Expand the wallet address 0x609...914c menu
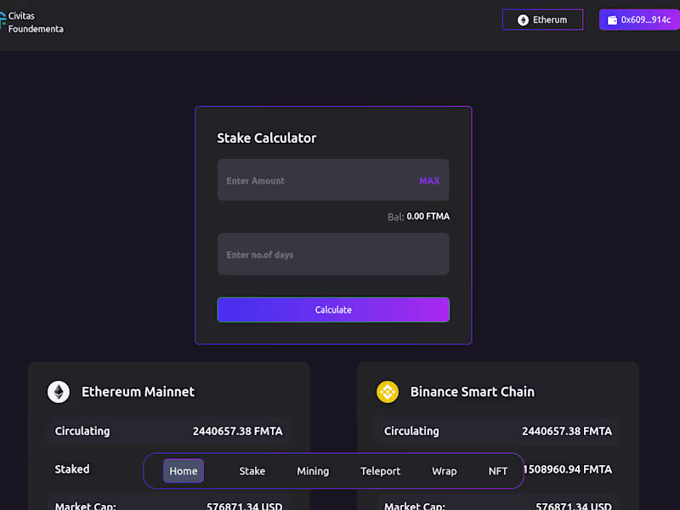The width and height of the screenshot is (680, 510). 639,20
